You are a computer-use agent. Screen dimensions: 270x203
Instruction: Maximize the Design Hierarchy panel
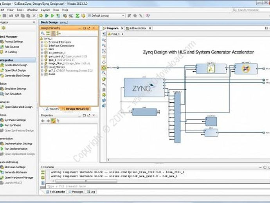coord(84,28)
